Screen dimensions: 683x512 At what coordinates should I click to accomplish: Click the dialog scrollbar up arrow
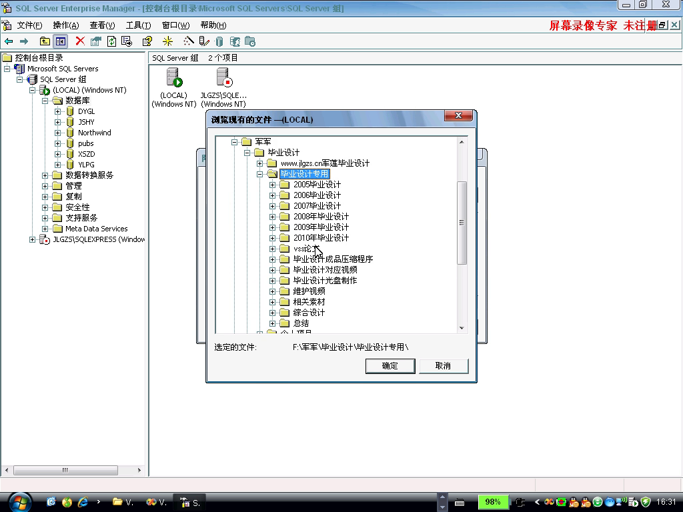coord(462,142)
